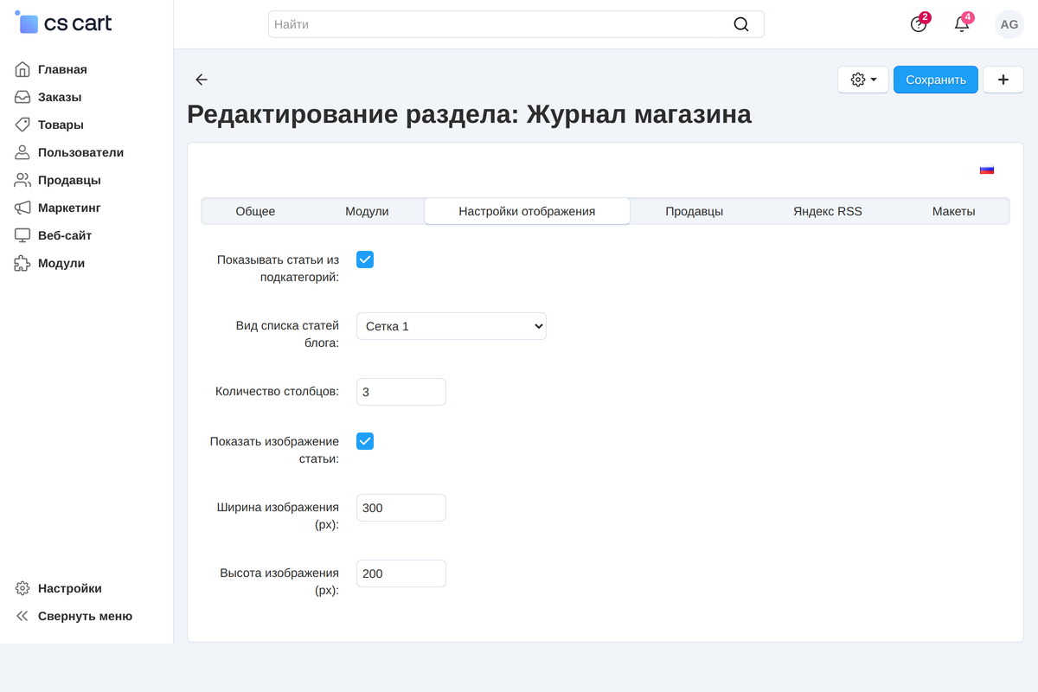Click the Главная home icon

tap(22, 69)
